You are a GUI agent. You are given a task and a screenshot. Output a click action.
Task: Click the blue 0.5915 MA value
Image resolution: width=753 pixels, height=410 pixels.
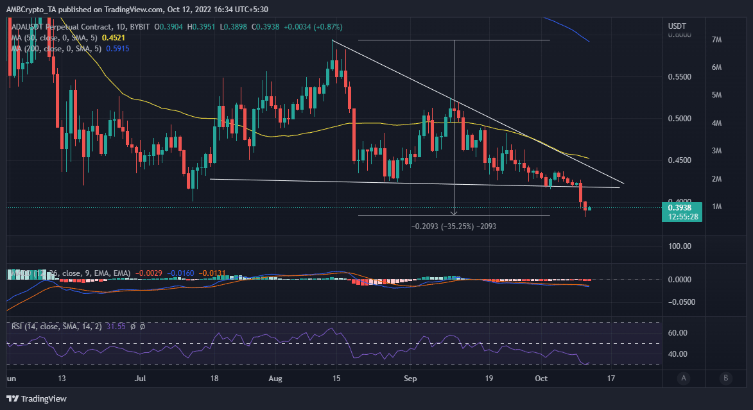[x=118, y=48]
